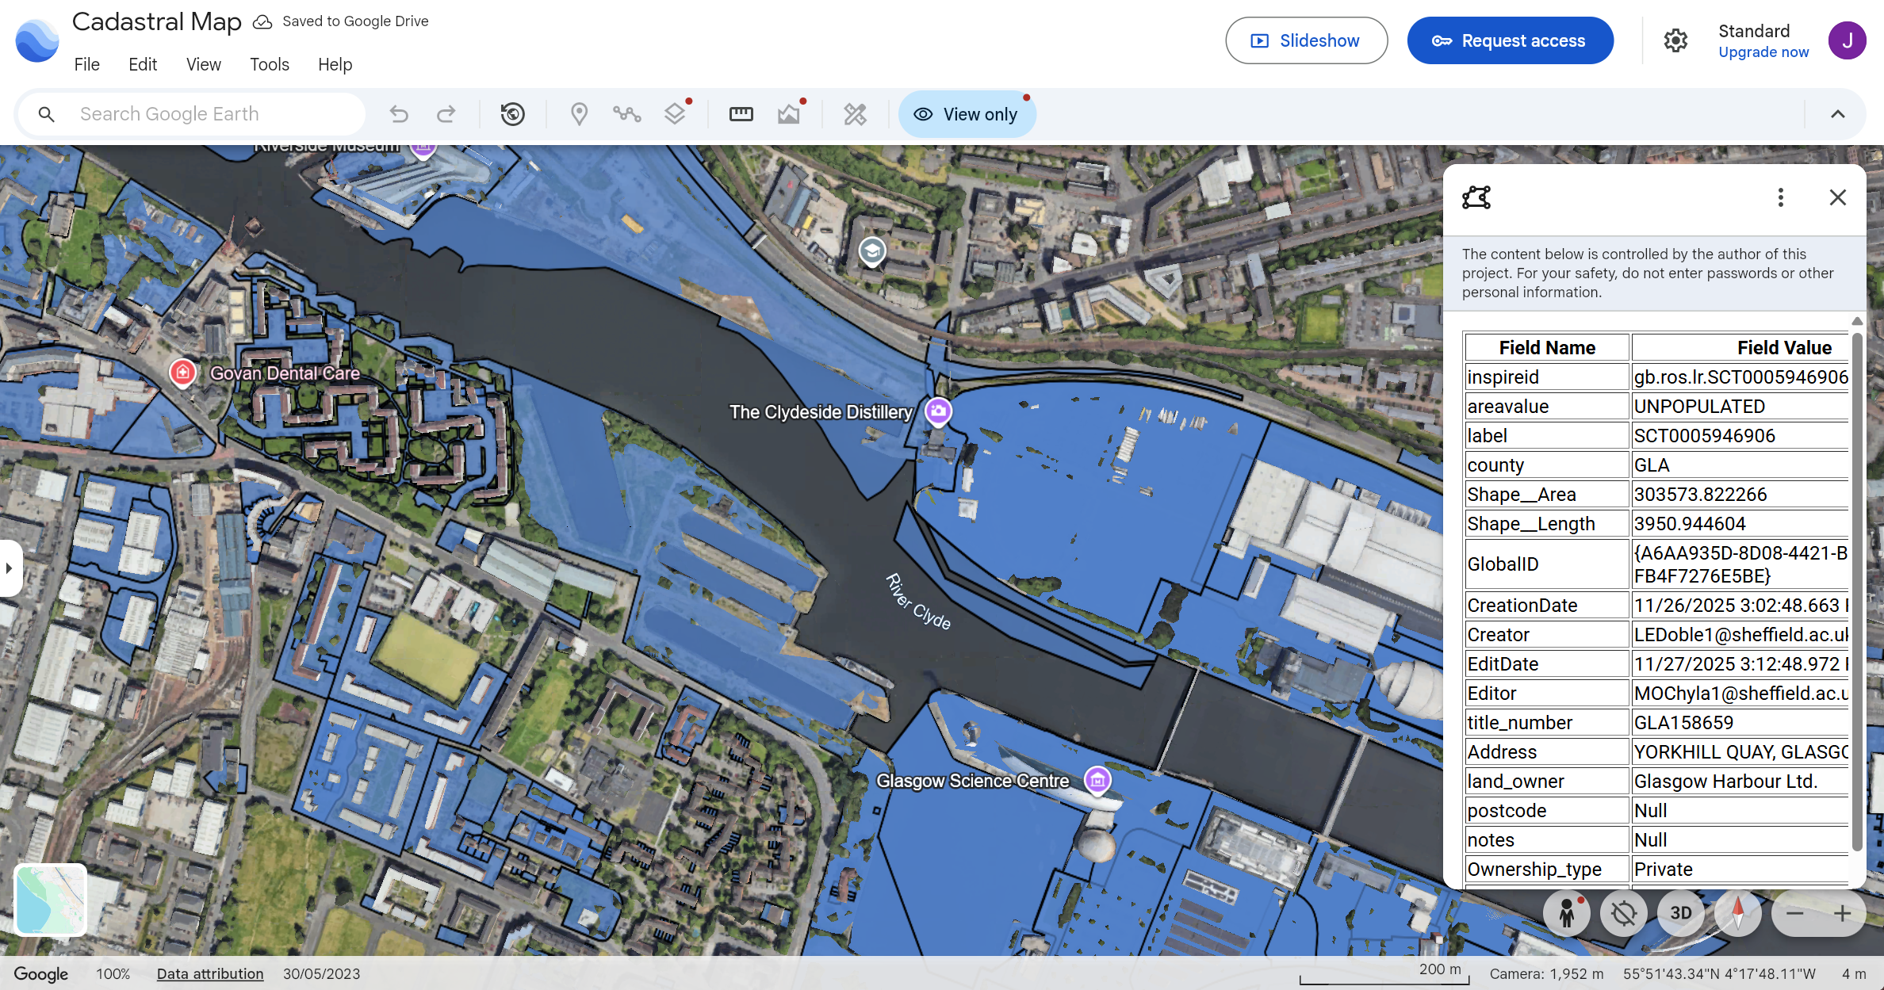Open the map style layers tool

[675, 113]
